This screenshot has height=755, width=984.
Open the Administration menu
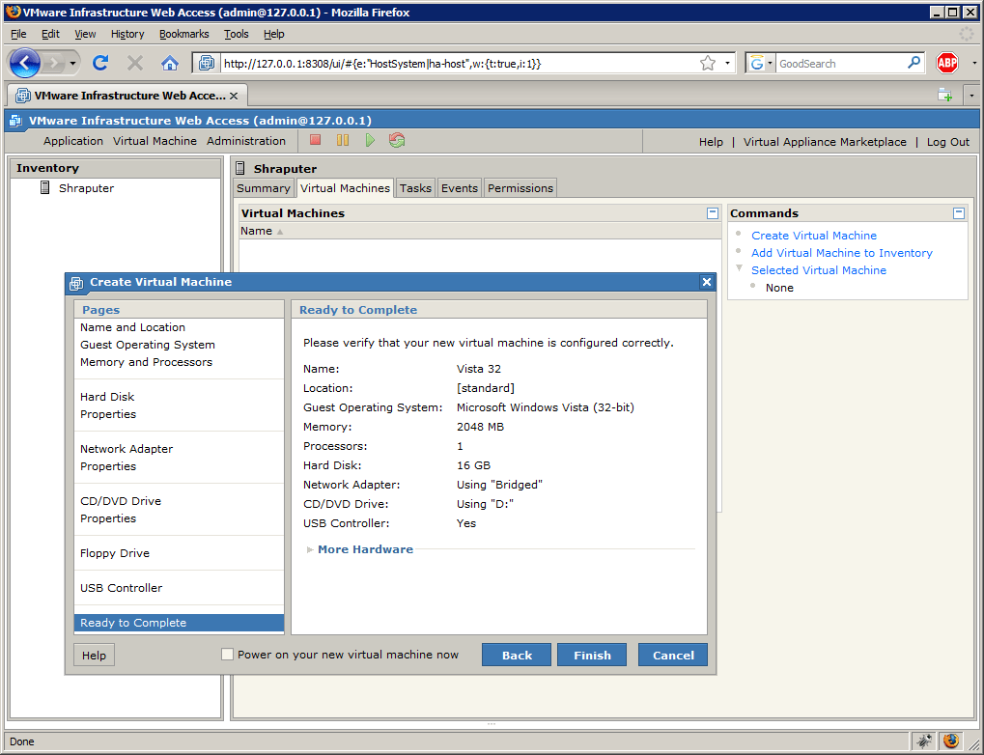click(x=246, y=141)
